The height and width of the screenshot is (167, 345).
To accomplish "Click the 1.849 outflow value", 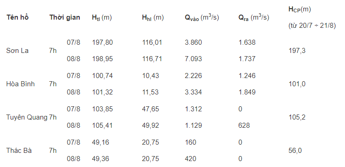I will [x=247, y=92].
